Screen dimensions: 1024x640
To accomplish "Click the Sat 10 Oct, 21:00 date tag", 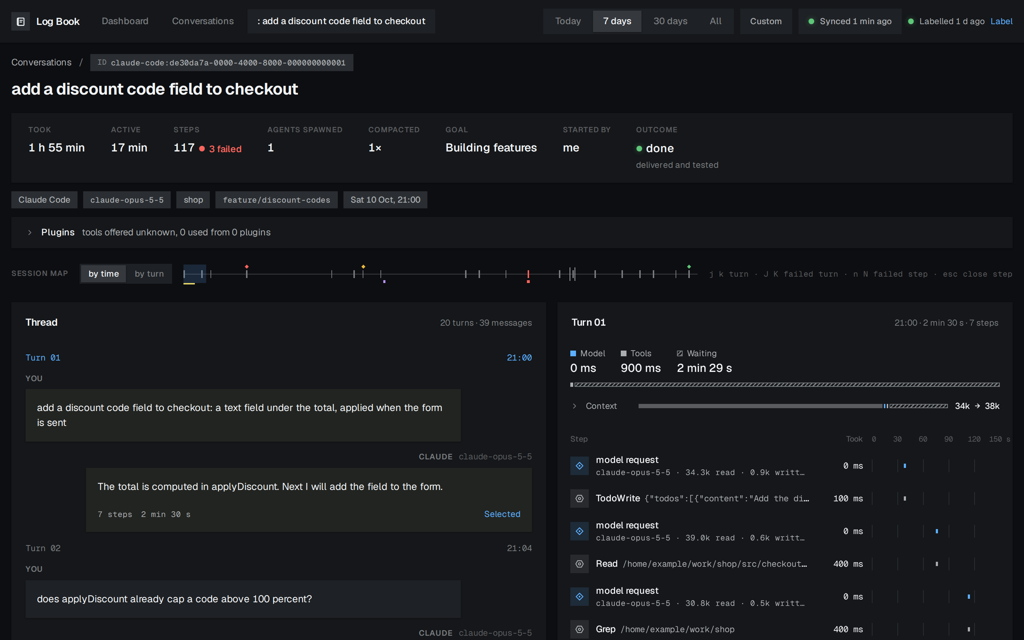I will [x=385, y=200].
